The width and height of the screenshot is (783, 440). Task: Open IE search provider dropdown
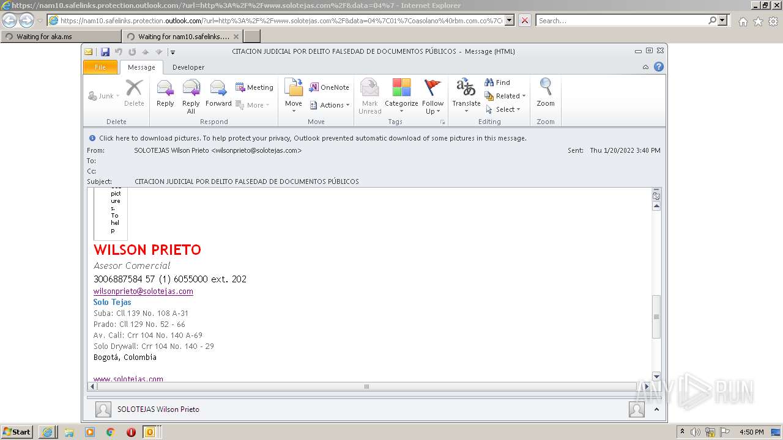point(723,20)
